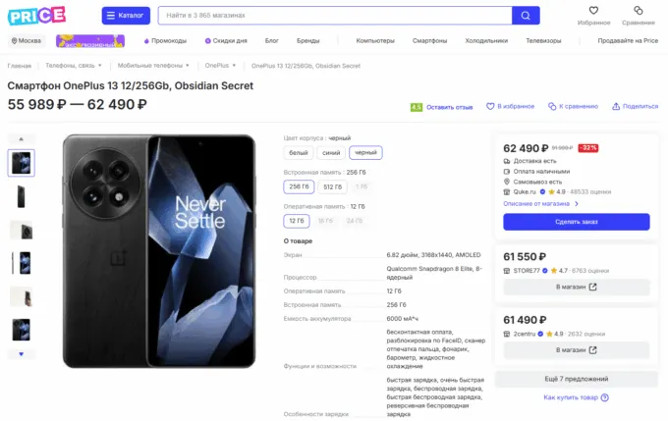This screenshot has height=421, width=668.
Task: Click help icon next to Как купить товар
Action: pyautogui.click(x=604, y=397)
